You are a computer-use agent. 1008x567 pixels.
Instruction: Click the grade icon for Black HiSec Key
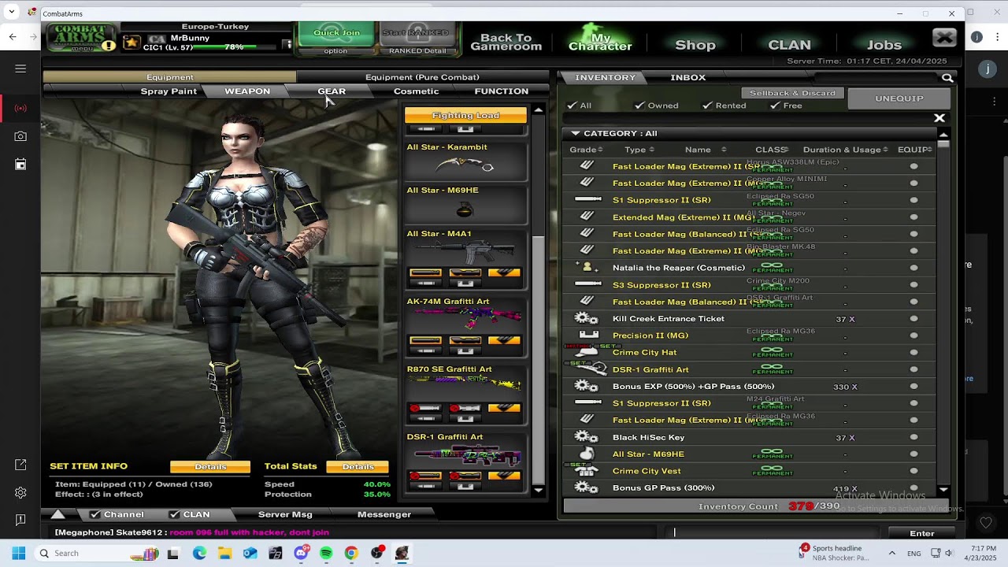[x=586, y=437]
